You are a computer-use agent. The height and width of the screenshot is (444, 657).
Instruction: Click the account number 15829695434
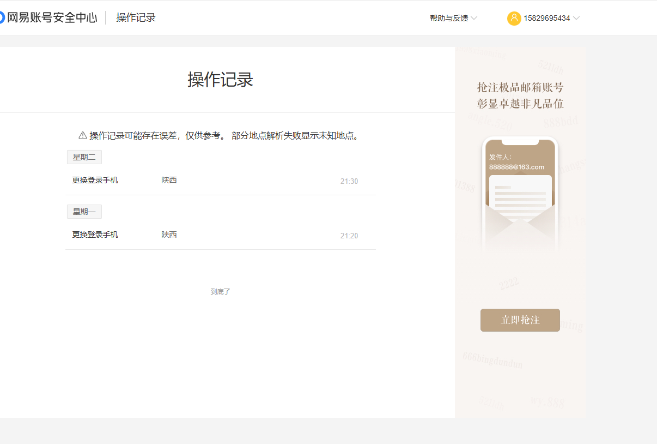pos(546,19)
